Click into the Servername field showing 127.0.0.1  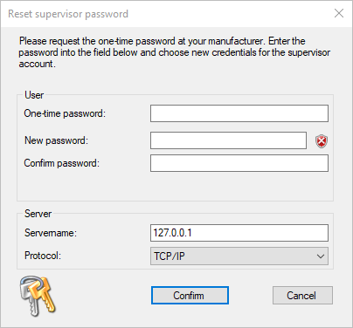(x=239, y=233)
